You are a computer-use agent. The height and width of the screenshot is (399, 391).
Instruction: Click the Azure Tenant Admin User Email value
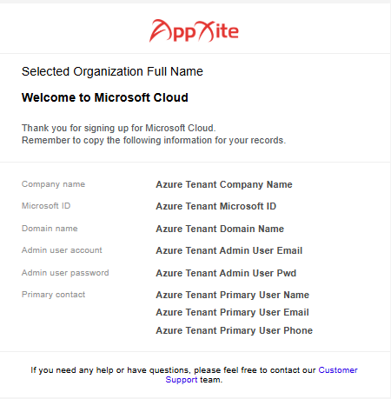tap(229, 250)
